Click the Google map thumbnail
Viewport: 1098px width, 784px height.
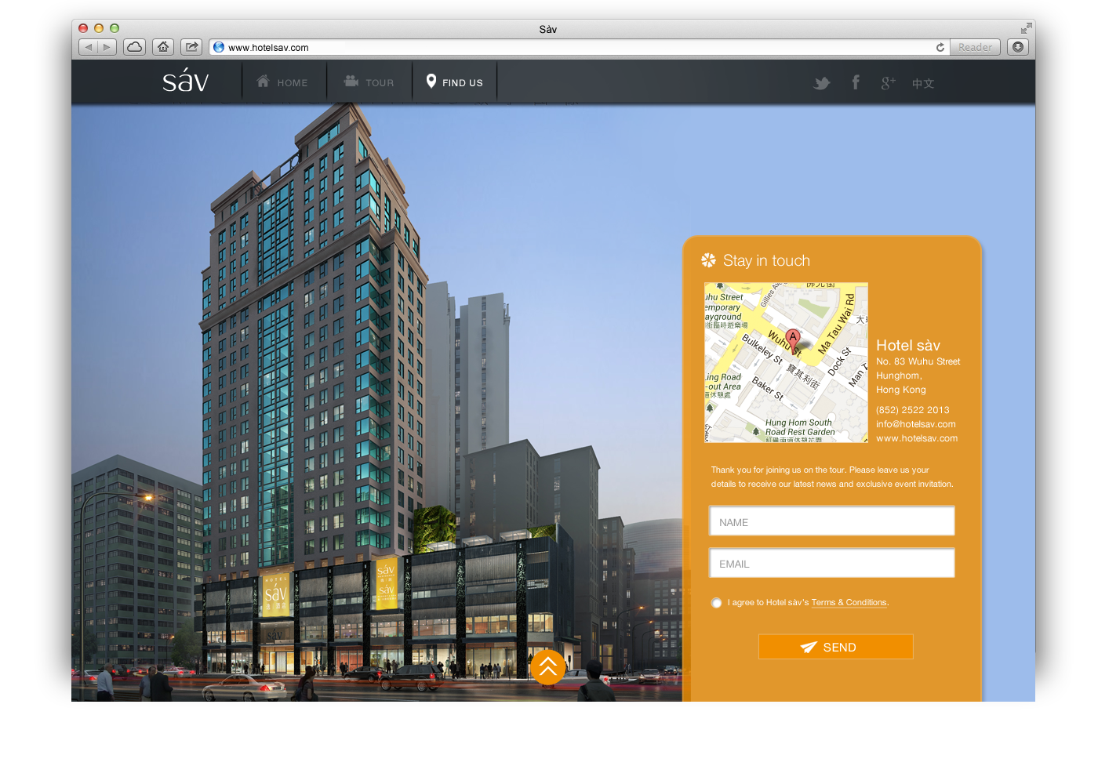pyautogui.click(x=786, y=362)
